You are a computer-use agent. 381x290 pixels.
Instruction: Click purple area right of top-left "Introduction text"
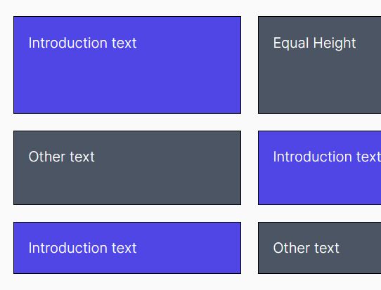(x=188, y=43)
